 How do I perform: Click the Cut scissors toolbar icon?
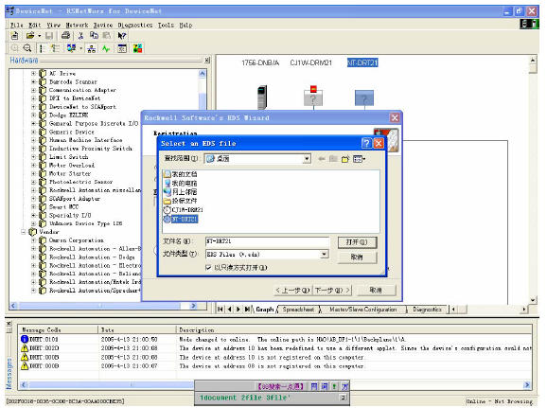[x=81, y=36]
